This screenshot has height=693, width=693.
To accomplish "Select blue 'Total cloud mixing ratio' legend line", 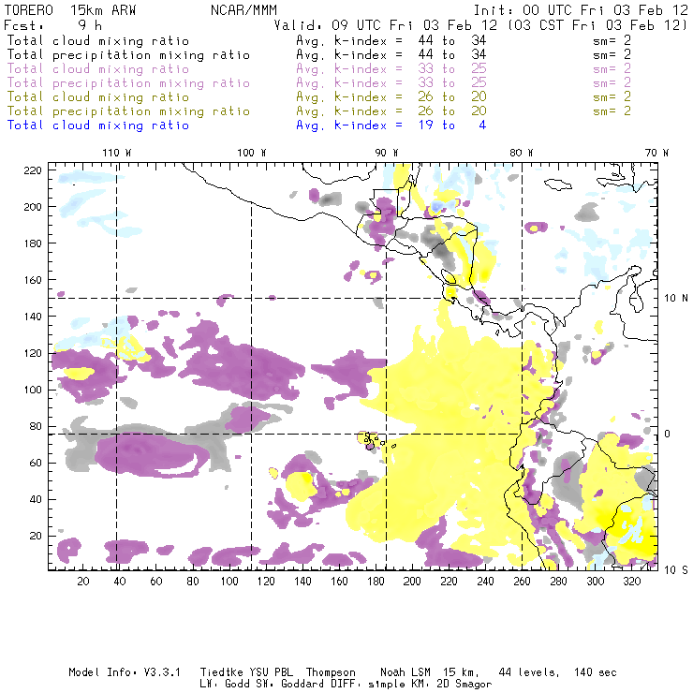I will (x=98, y=125).
